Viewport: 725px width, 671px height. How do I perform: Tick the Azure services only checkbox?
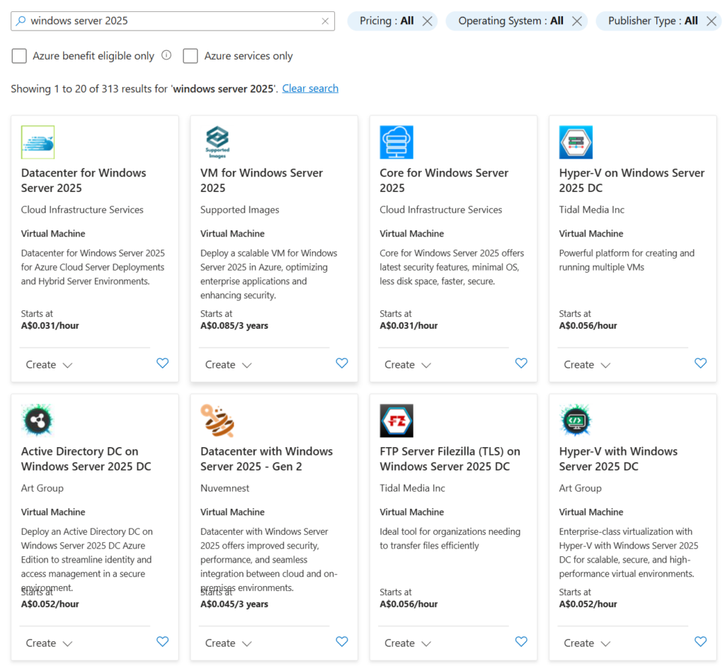click(x=190, y=56)
